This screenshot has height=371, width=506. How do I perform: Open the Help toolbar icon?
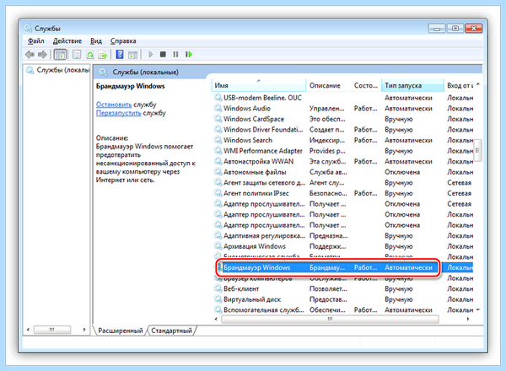pos(120,54)
